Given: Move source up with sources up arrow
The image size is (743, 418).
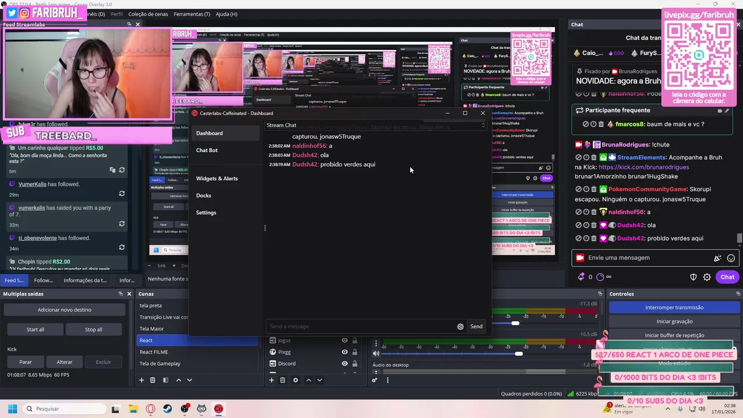Looking at the screenshot, I should coord(309,380).
